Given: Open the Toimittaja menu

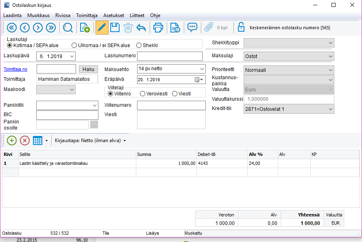Looking at the screenshot, I should (87, 15).
